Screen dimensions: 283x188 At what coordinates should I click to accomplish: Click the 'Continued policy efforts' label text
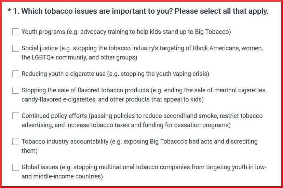coord(54,116)
